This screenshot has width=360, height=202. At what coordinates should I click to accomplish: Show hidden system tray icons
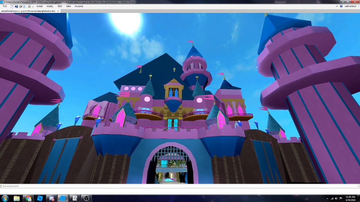pos(327,199)
